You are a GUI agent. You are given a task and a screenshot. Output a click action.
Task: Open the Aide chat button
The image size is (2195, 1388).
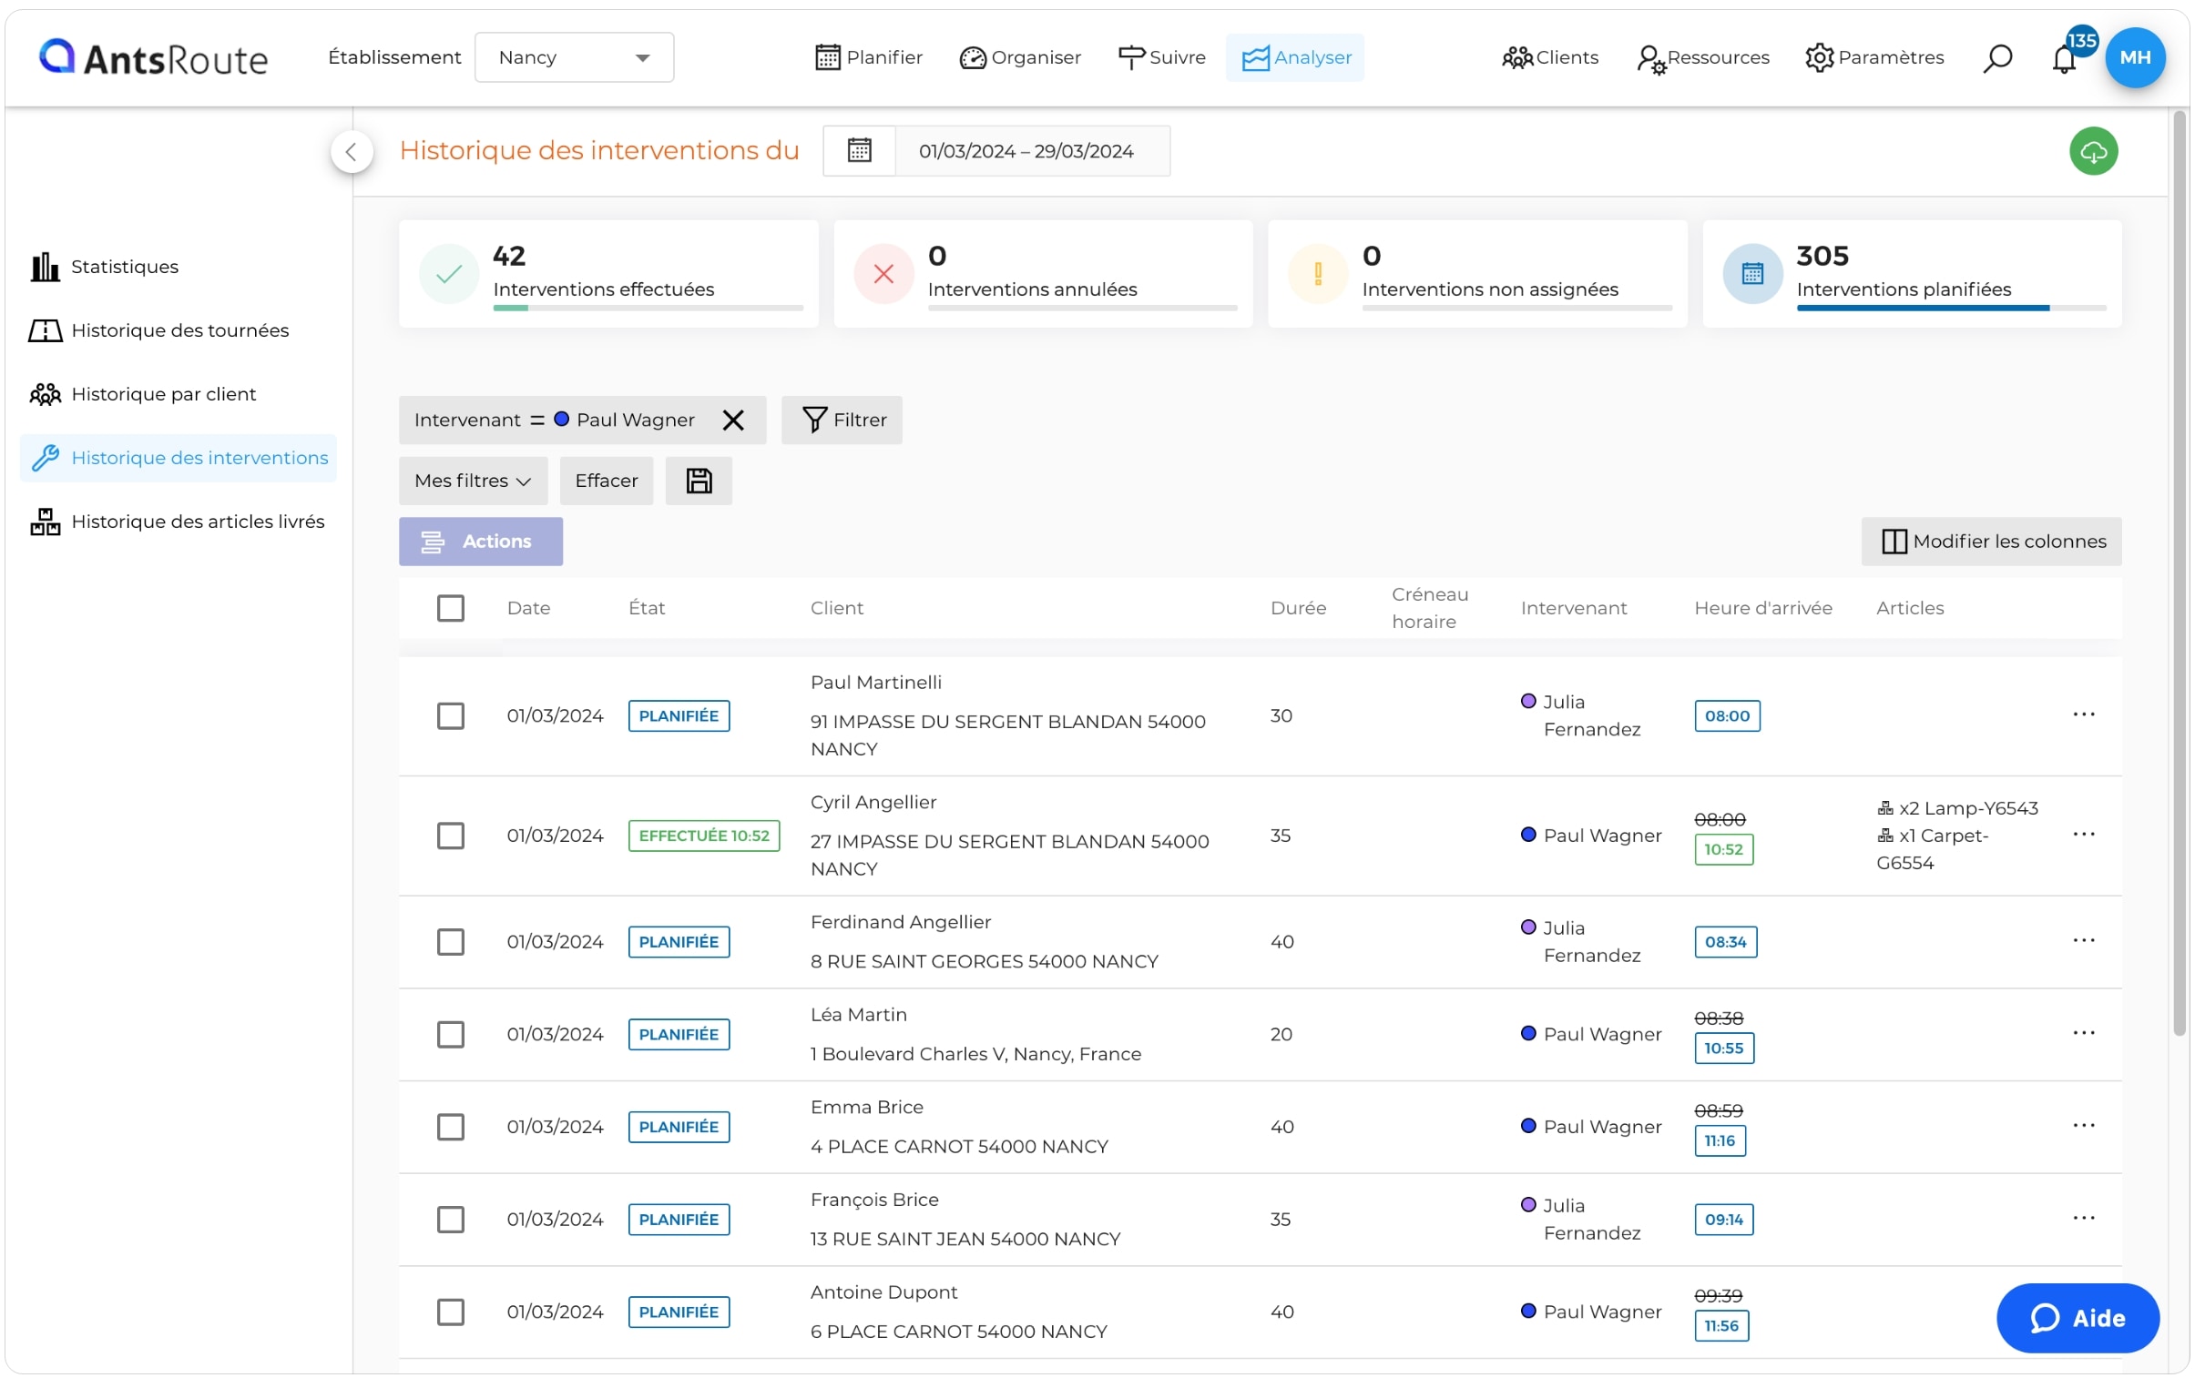point(2078,1318)
